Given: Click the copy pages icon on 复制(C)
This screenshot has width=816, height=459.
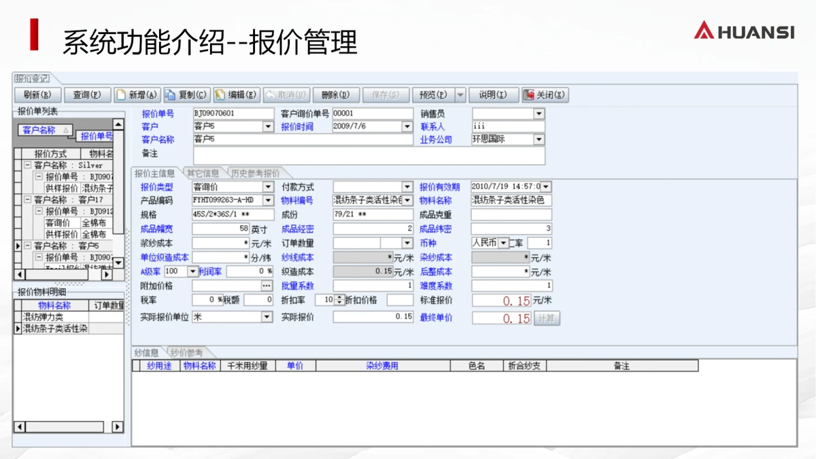Looking at the screenshot, I should click(x=171, y=95).
